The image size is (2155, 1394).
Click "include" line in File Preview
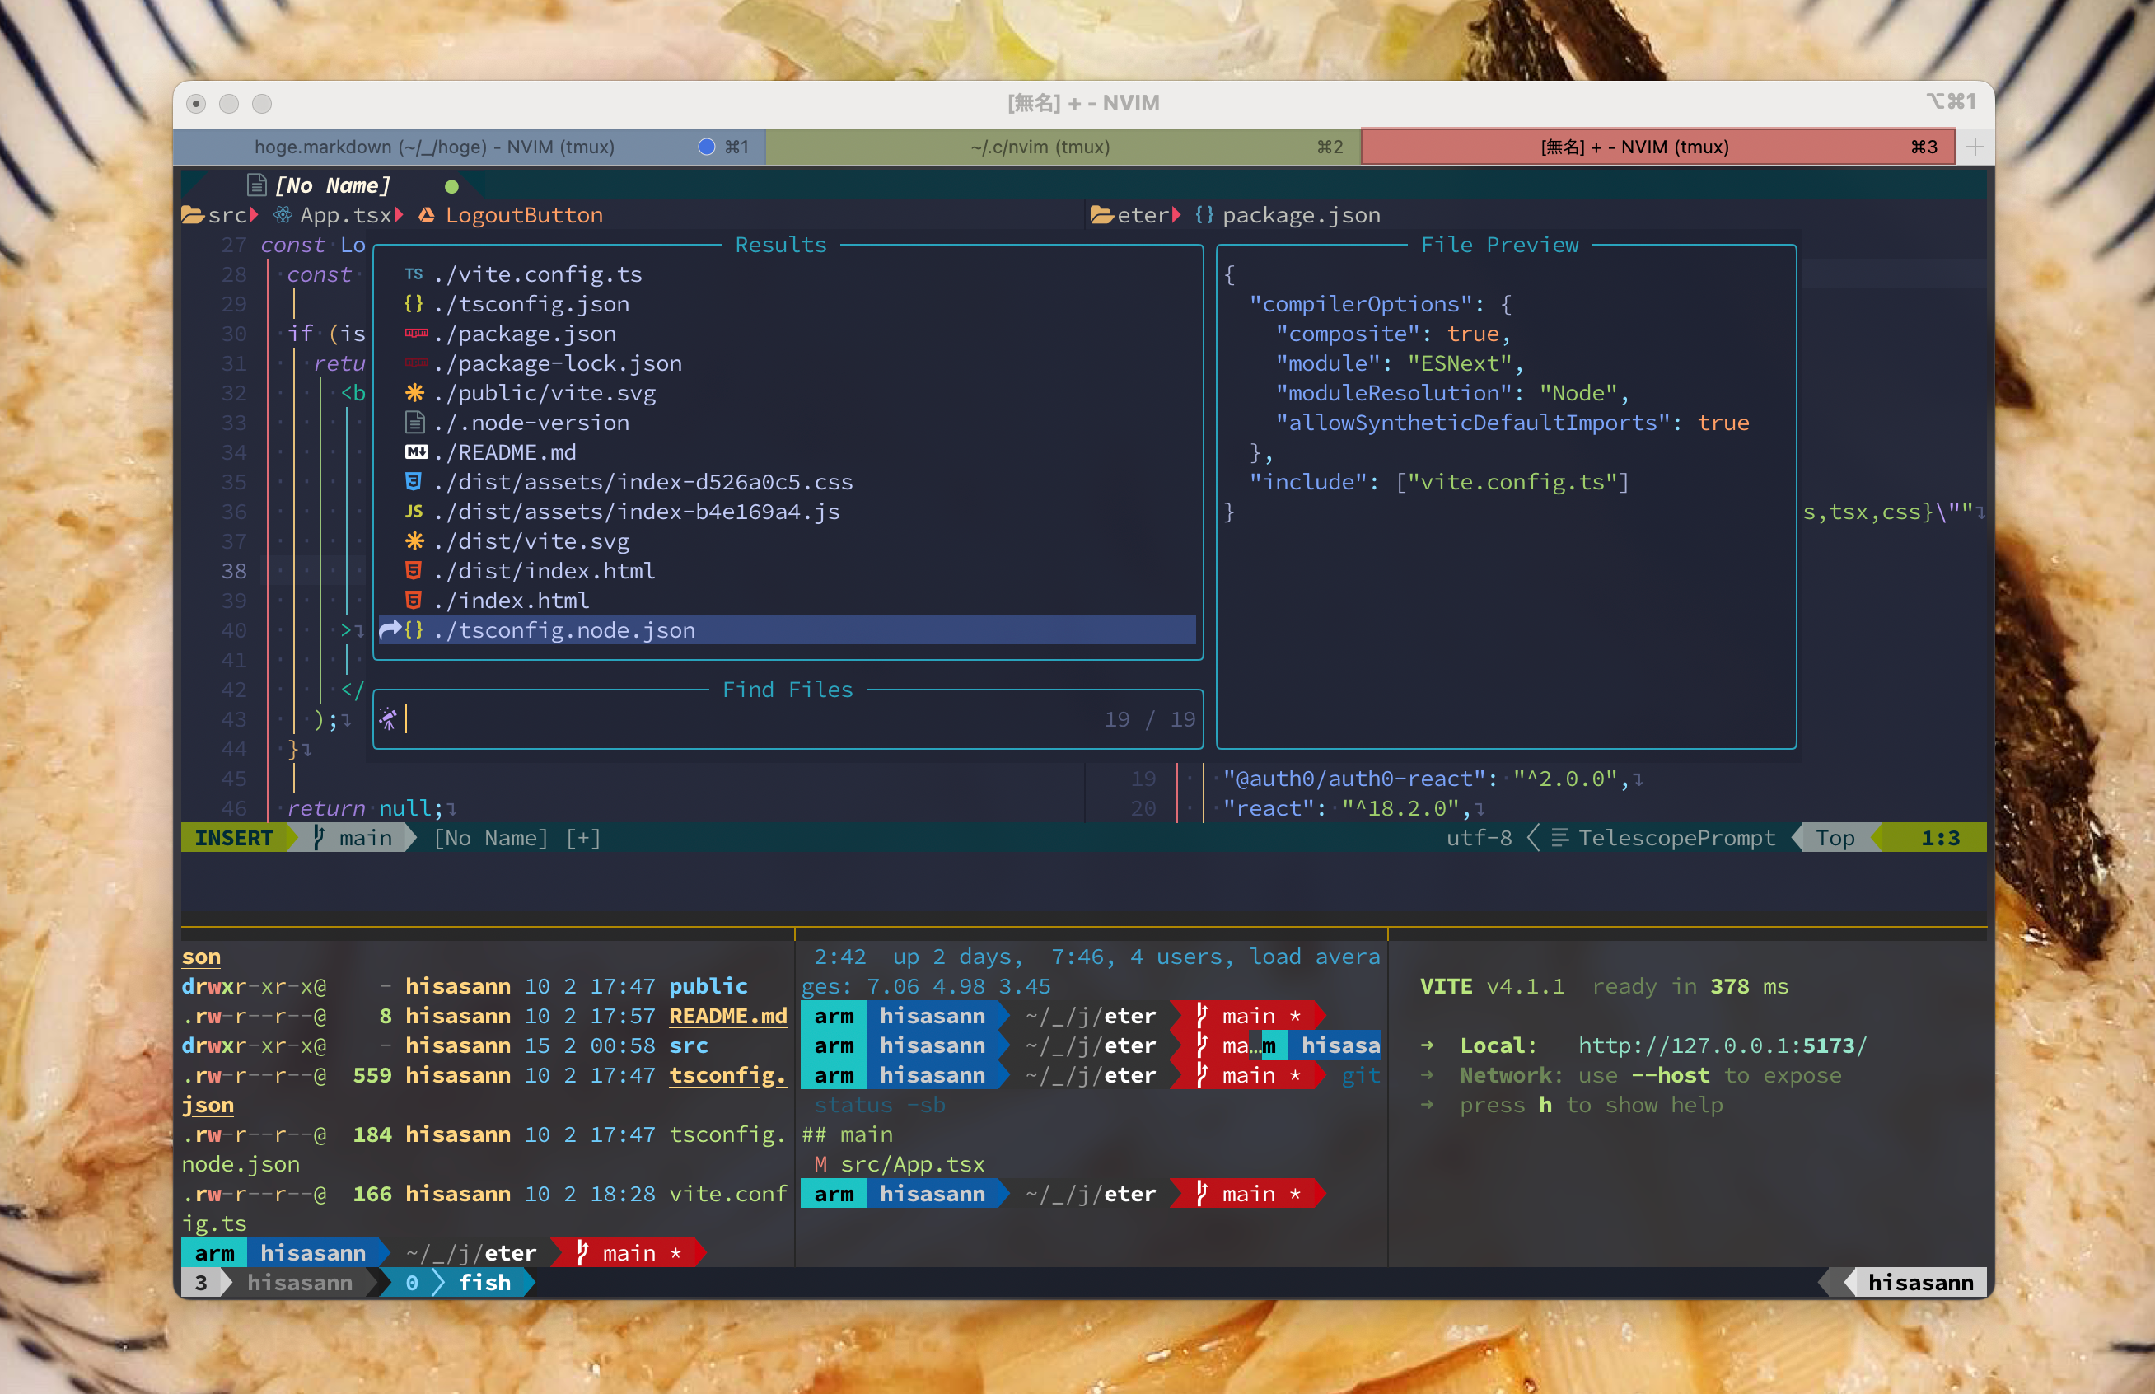tap(1439, 482)
